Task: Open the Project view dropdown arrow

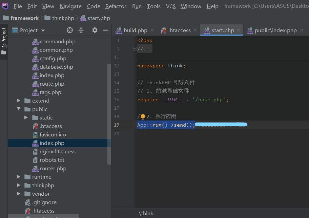Action: [43, 30]
